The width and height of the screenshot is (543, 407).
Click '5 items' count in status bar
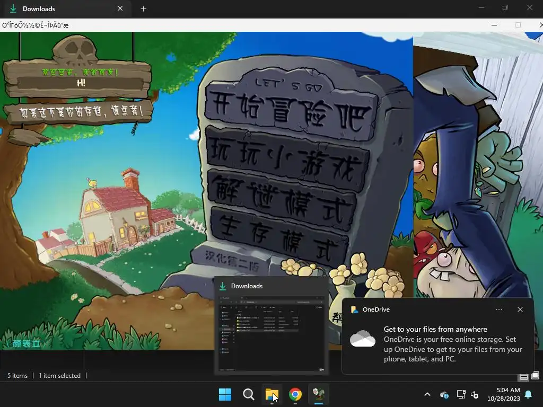(17, 376)
